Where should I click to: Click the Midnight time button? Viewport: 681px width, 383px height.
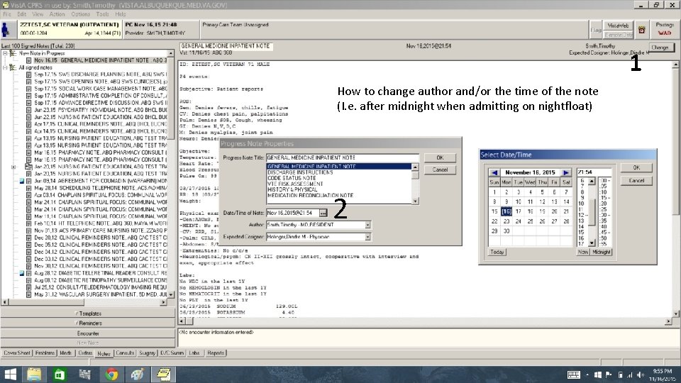[601, 252]
